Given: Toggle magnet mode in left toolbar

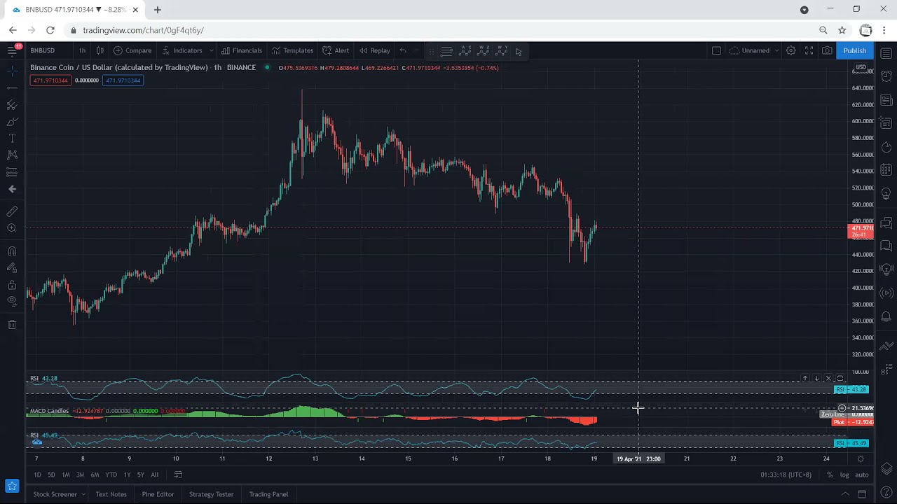Looking at the screenshot, I should [12, 251].
